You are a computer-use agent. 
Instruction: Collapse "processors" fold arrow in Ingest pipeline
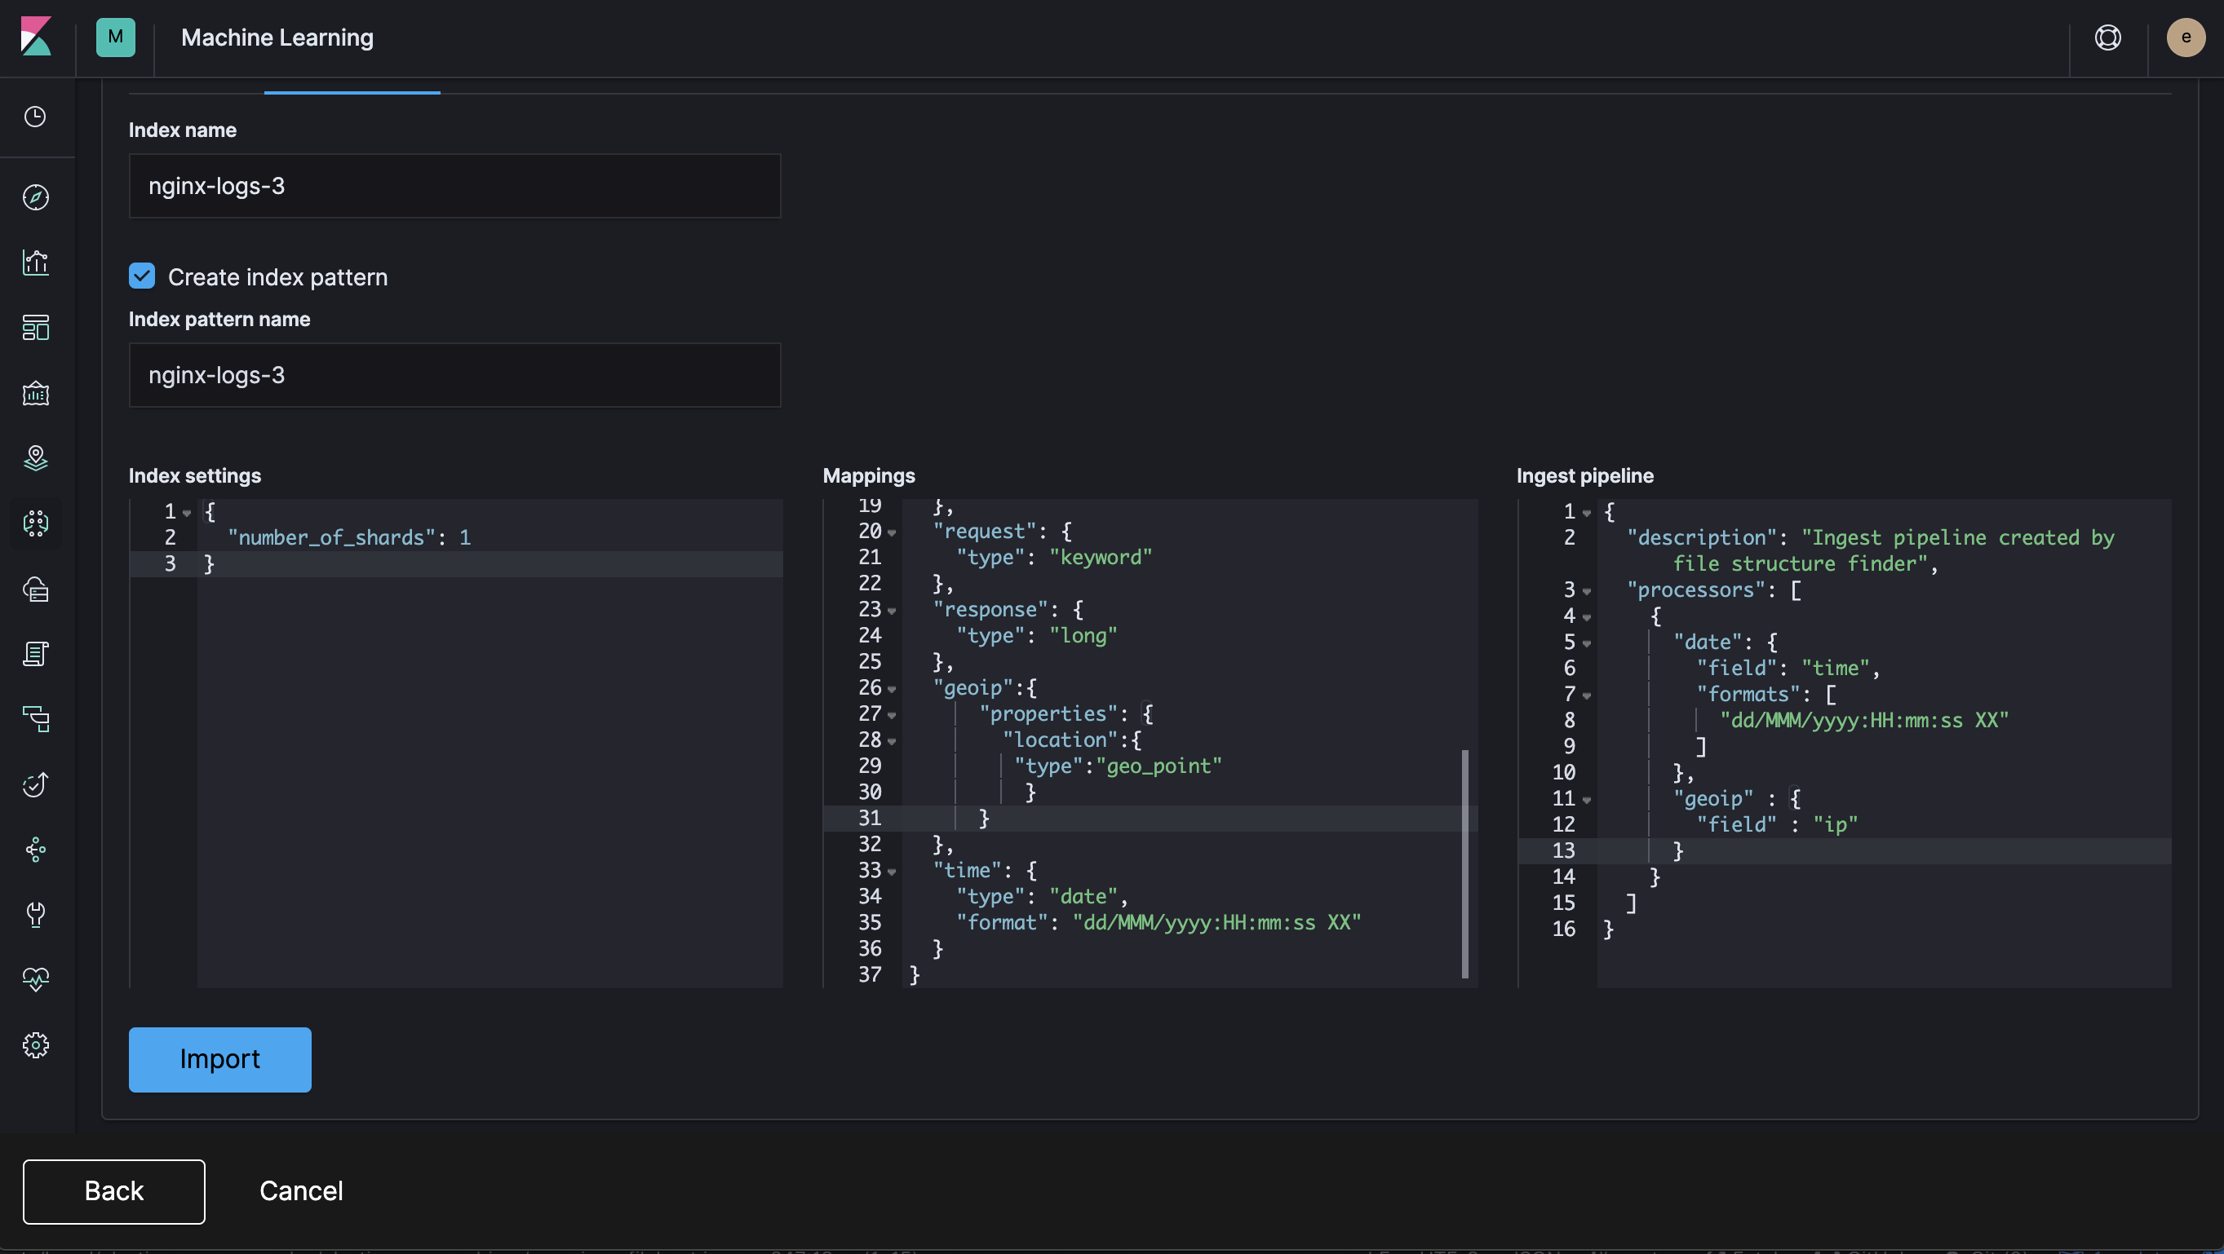(1587, 591)
